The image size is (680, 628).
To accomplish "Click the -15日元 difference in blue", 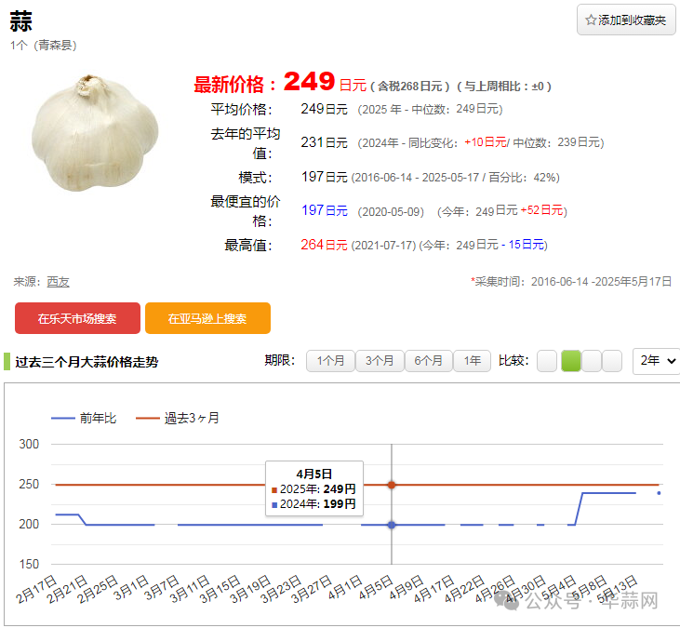I will pos(523,245).
